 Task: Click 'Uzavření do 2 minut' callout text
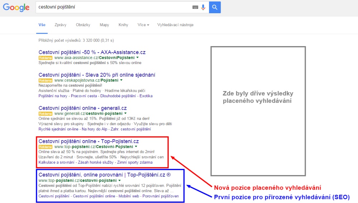coord(56,157)
